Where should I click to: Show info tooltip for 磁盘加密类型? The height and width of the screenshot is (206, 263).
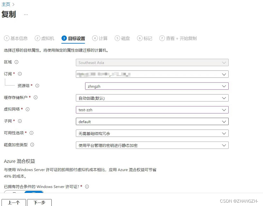32,145
